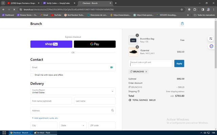Click the Shipping info question icon
This screenshot has width=217, height=135.
pyautogui.click(x=139, y=91)
